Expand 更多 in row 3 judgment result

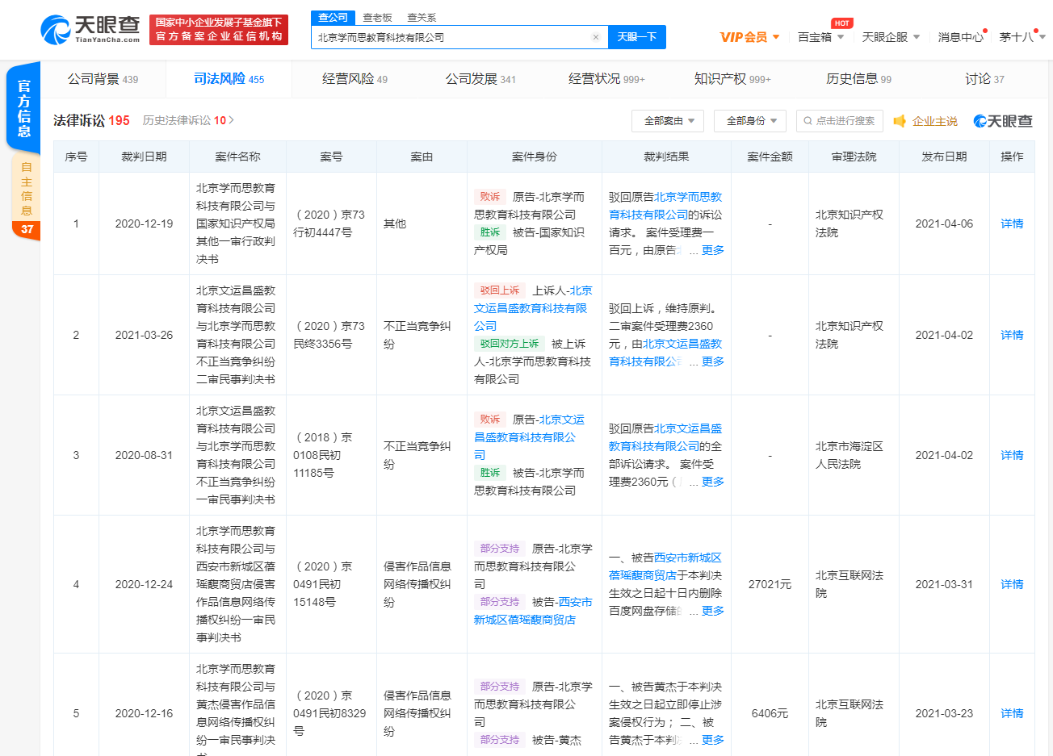coord(712,482)
